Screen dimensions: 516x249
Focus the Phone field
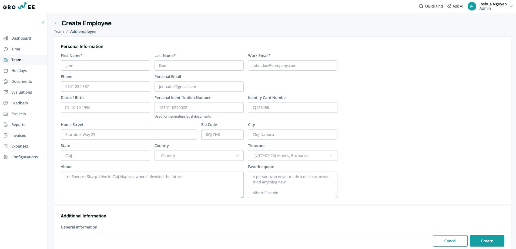click(x=105, y=87)
